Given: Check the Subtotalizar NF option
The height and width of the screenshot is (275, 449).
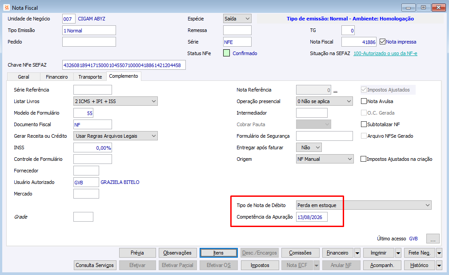Looking at the screenshot, I should tap(364, 124).
